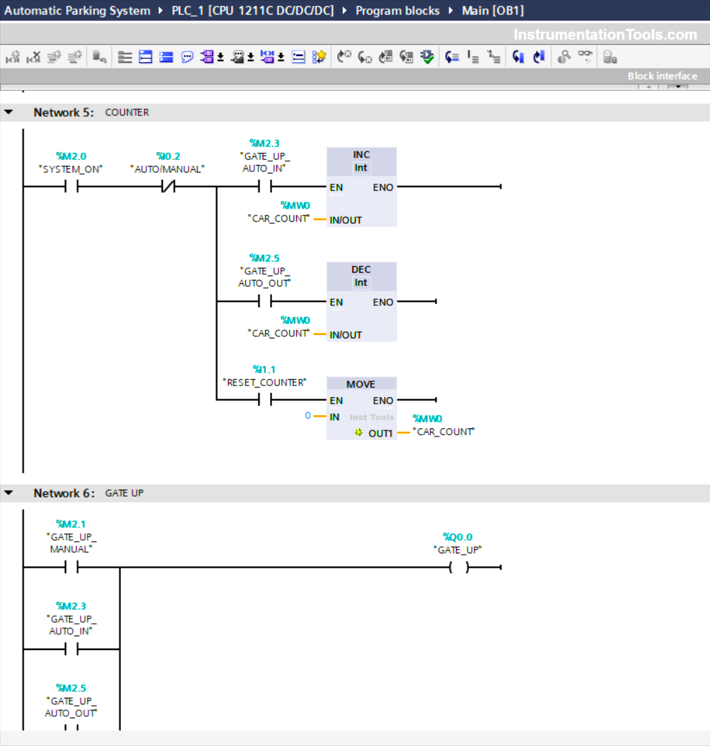Screen dimensions: 710x746
Task: Click the second block-call update icon
Action: coord(406,57)
